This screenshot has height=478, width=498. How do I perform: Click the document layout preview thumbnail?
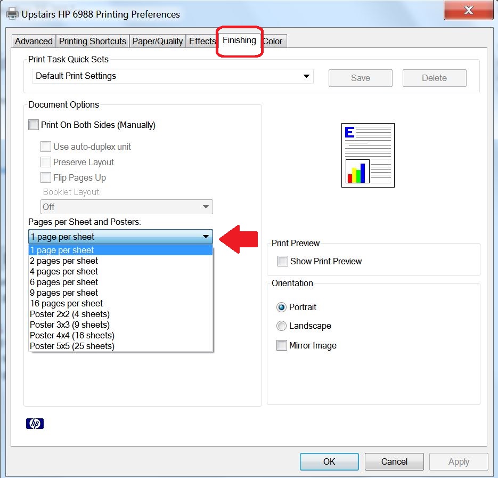(x=368, y=156)
